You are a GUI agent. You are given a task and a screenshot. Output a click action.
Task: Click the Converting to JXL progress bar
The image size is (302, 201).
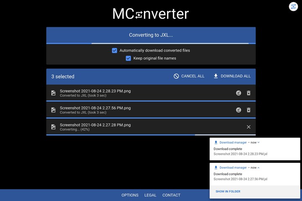click(x=151, y=43)
